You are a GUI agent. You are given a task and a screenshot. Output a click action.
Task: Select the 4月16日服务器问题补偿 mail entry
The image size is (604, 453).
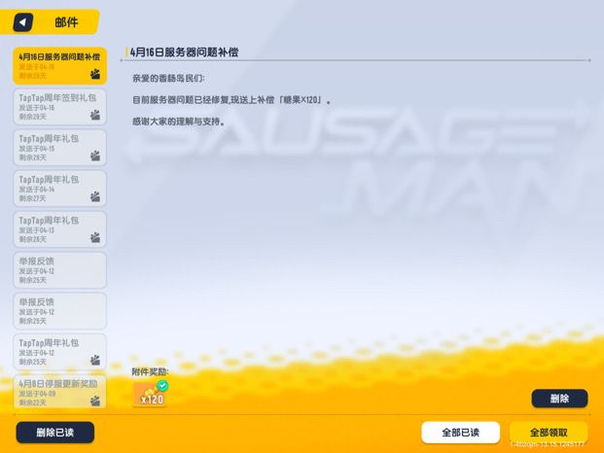59,66
